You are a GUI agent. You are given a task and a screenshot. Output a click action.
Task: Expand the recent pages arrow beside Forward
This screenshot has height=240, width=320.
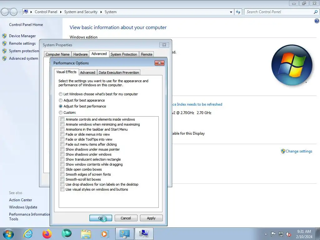click(20, 12)
